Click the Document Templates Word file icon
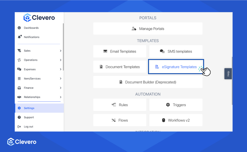 point(101,67)
